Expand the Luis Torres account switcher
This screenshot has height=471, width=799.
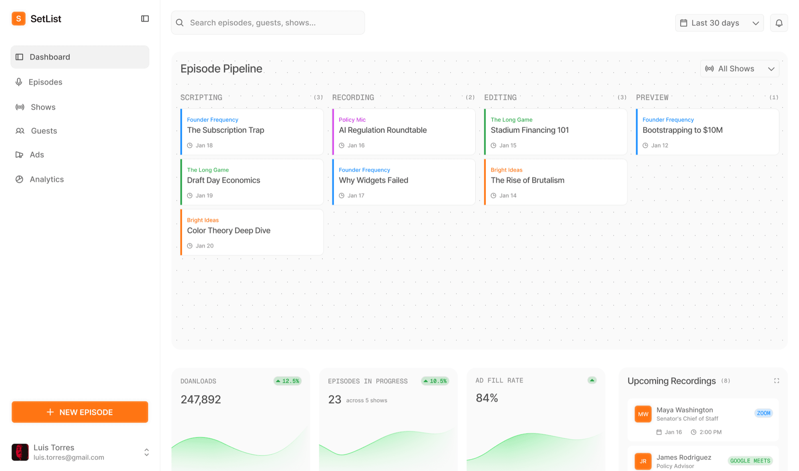[x=147, y=452]
